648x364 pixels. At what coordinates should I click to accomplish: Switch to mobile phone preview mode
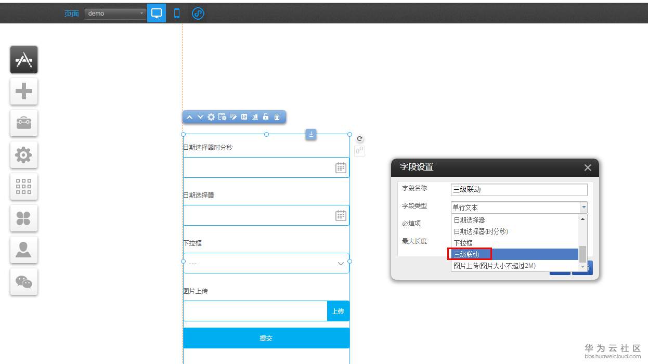click(177, 14)
